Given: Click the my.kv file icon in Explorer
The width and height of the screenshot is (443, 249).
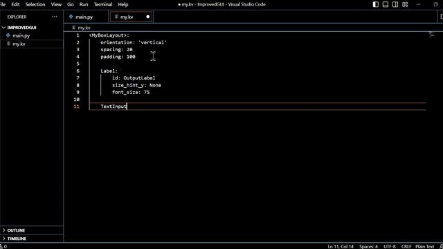Looking at the screenshot, I should (8, 44).
